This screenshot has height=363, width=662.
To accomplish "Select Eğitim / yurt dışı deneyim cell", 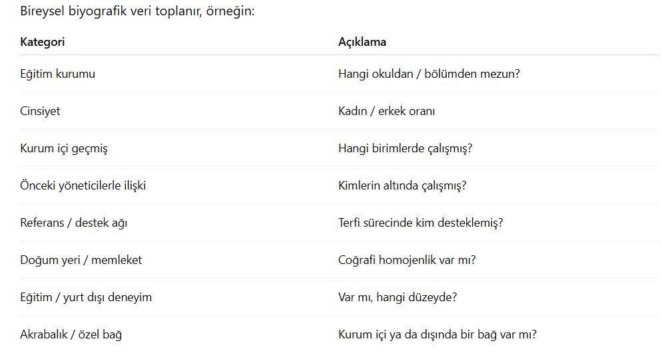I will point(86,297).
